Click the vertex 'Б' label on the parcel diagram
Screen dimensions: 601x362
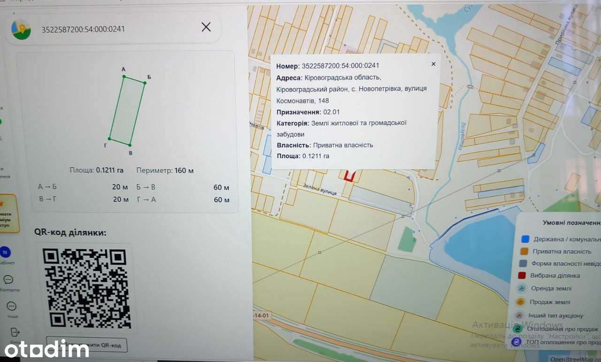149,77
